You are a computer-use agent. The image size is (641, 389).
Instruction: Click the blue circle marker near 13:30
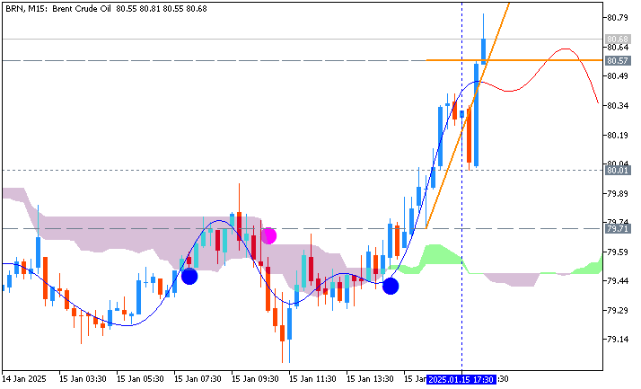(391, 286)
